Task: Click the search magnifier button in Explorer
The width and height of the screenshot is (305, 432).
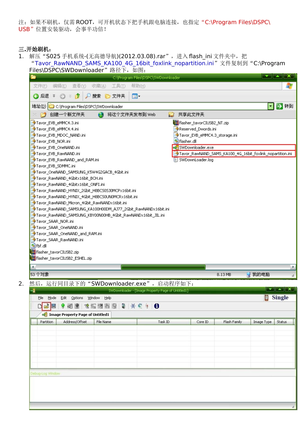Action: [x=93, y=96]
